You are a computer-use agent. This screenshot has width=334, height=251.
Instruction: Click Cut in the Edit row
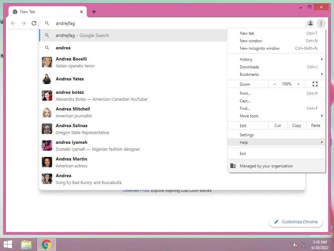coord(278,125)
